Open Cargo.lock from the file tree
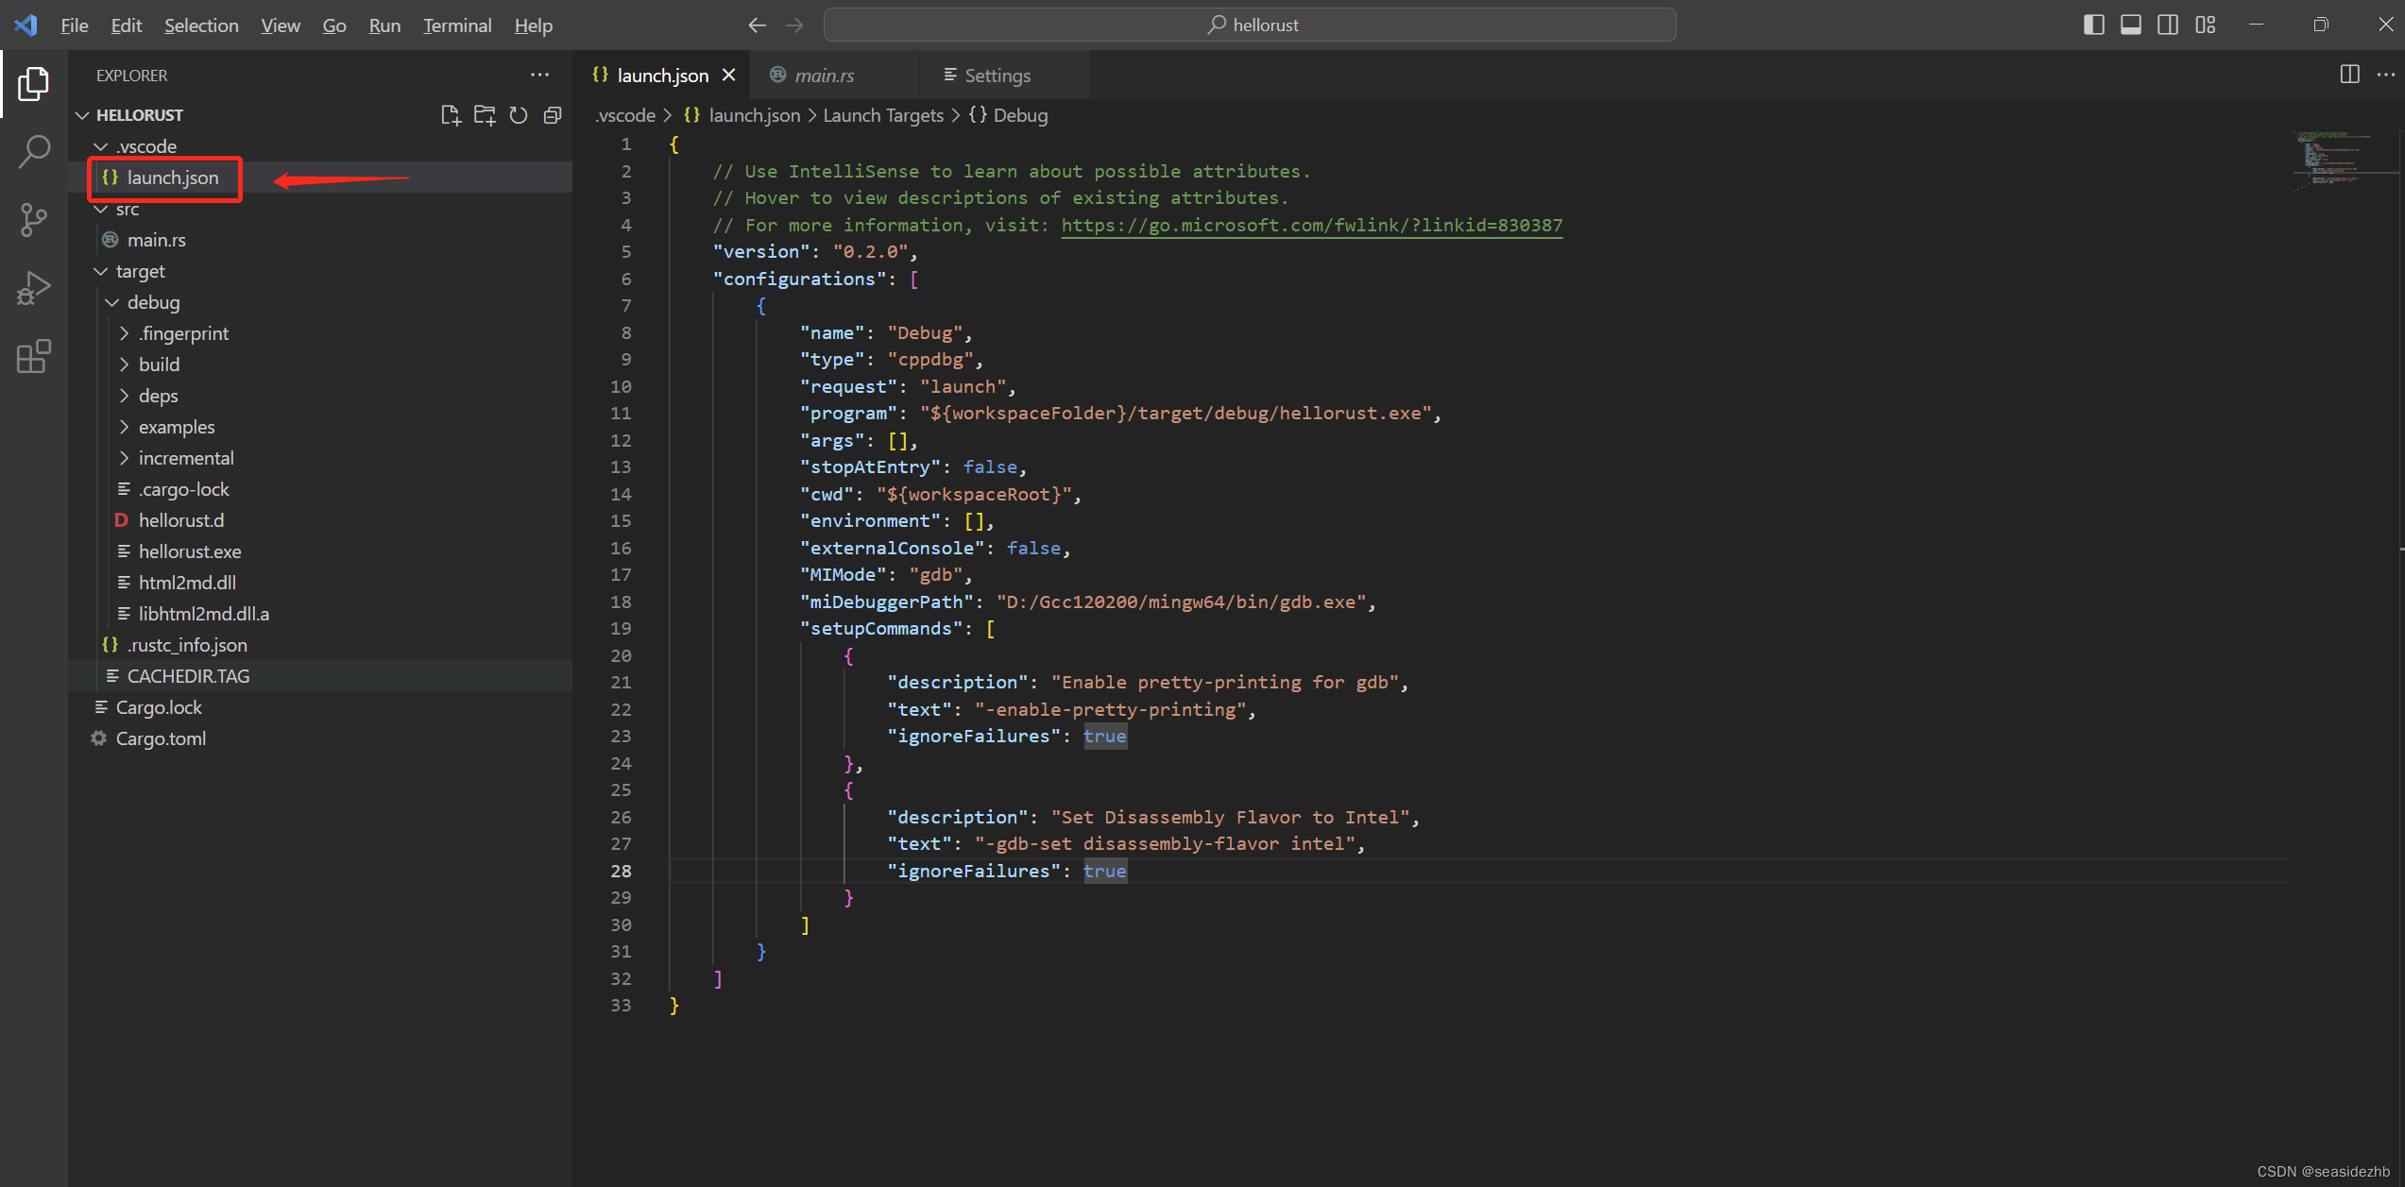Image resolution: width=2405 pixels, height=1187 pixels. tap(320, 707)
